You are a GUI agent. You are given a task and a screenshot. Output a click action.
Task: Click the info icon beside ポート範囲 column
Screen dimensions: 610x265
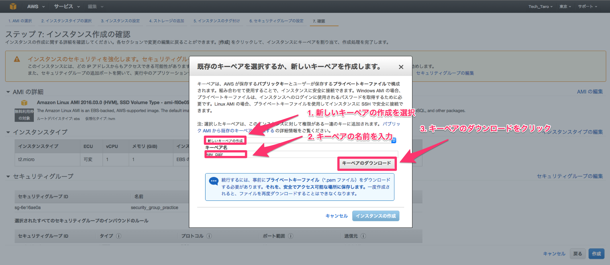coord(290,236)
